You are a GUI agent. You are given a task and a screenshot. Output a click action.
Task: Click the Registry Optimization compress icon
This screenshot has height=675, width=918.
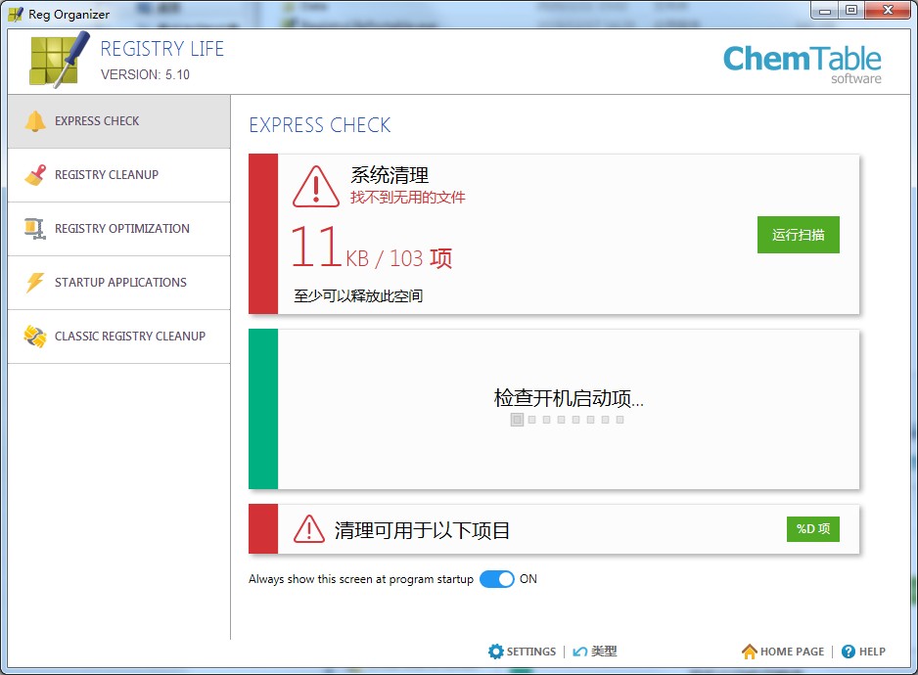tap(35, 229)
